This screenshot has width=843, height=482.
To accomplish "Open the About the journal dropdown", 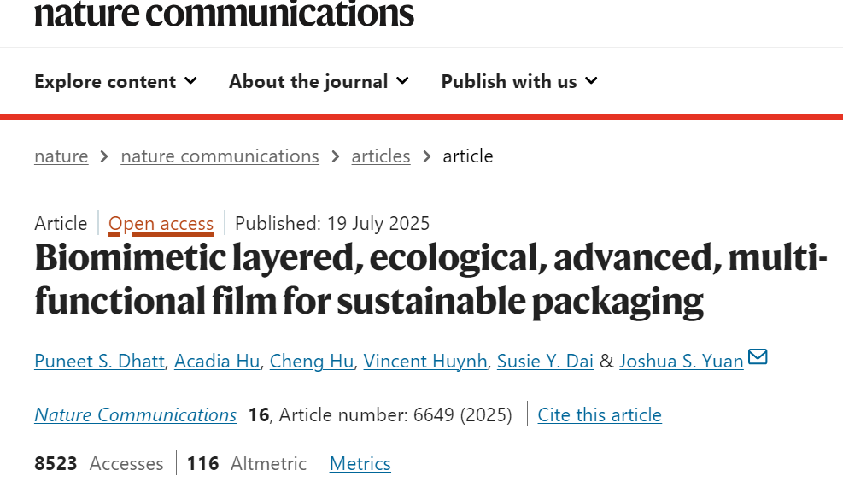I will (x=319, y=82).
